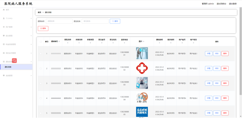Select row 4 checkbox (4444444444)
The image size is (242, 118).
[41, 98]
